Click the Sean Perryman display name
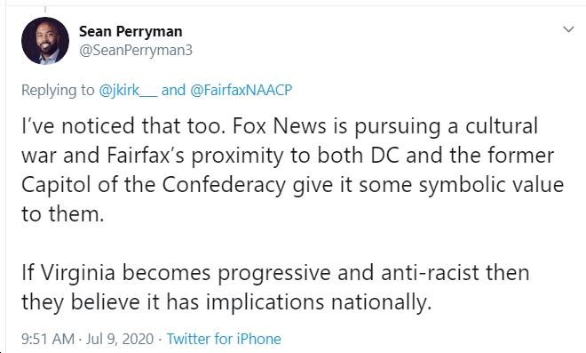This screenshot has width=586, height=353. click(131, 31)
